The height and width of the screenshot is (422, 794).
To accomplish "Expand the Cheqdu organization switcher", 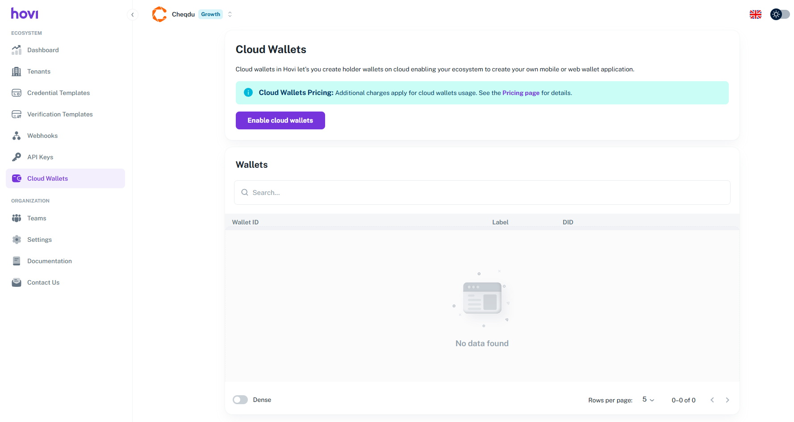I will click(230, 14).
